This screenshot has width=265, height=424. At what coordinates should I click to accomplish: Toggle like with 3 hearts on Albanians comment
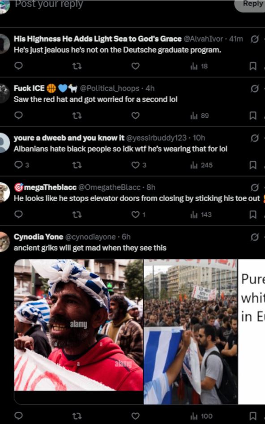coord(139,165)
